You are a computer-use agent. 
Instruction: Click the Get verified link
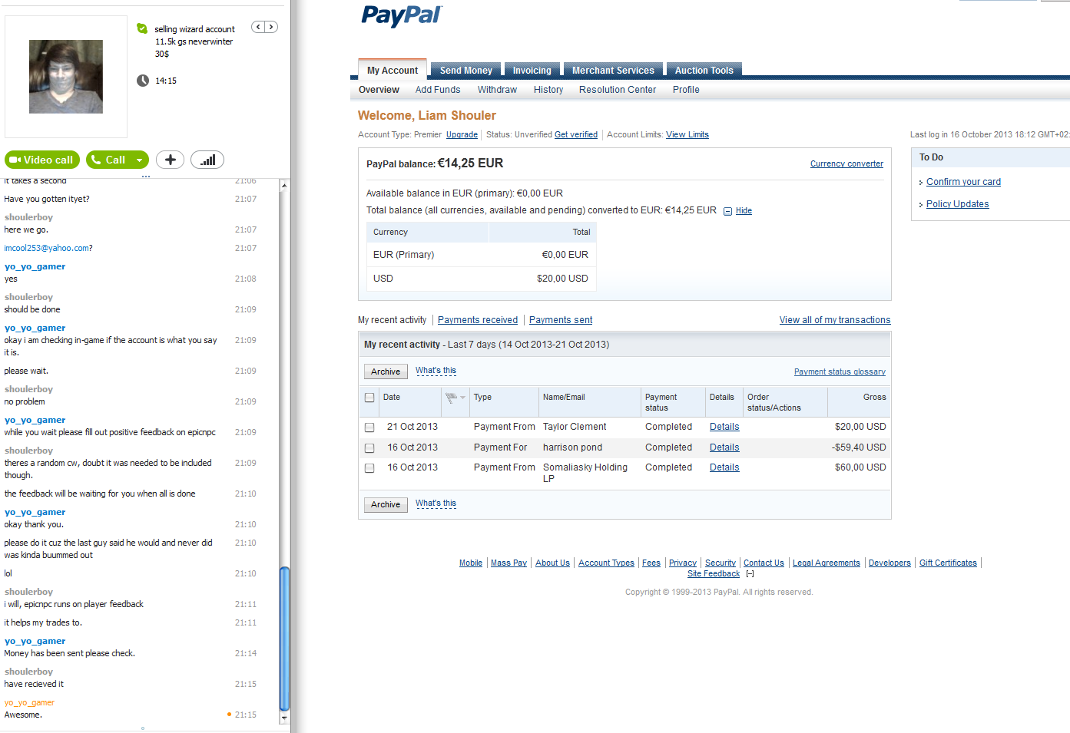[x=576, y=134]
